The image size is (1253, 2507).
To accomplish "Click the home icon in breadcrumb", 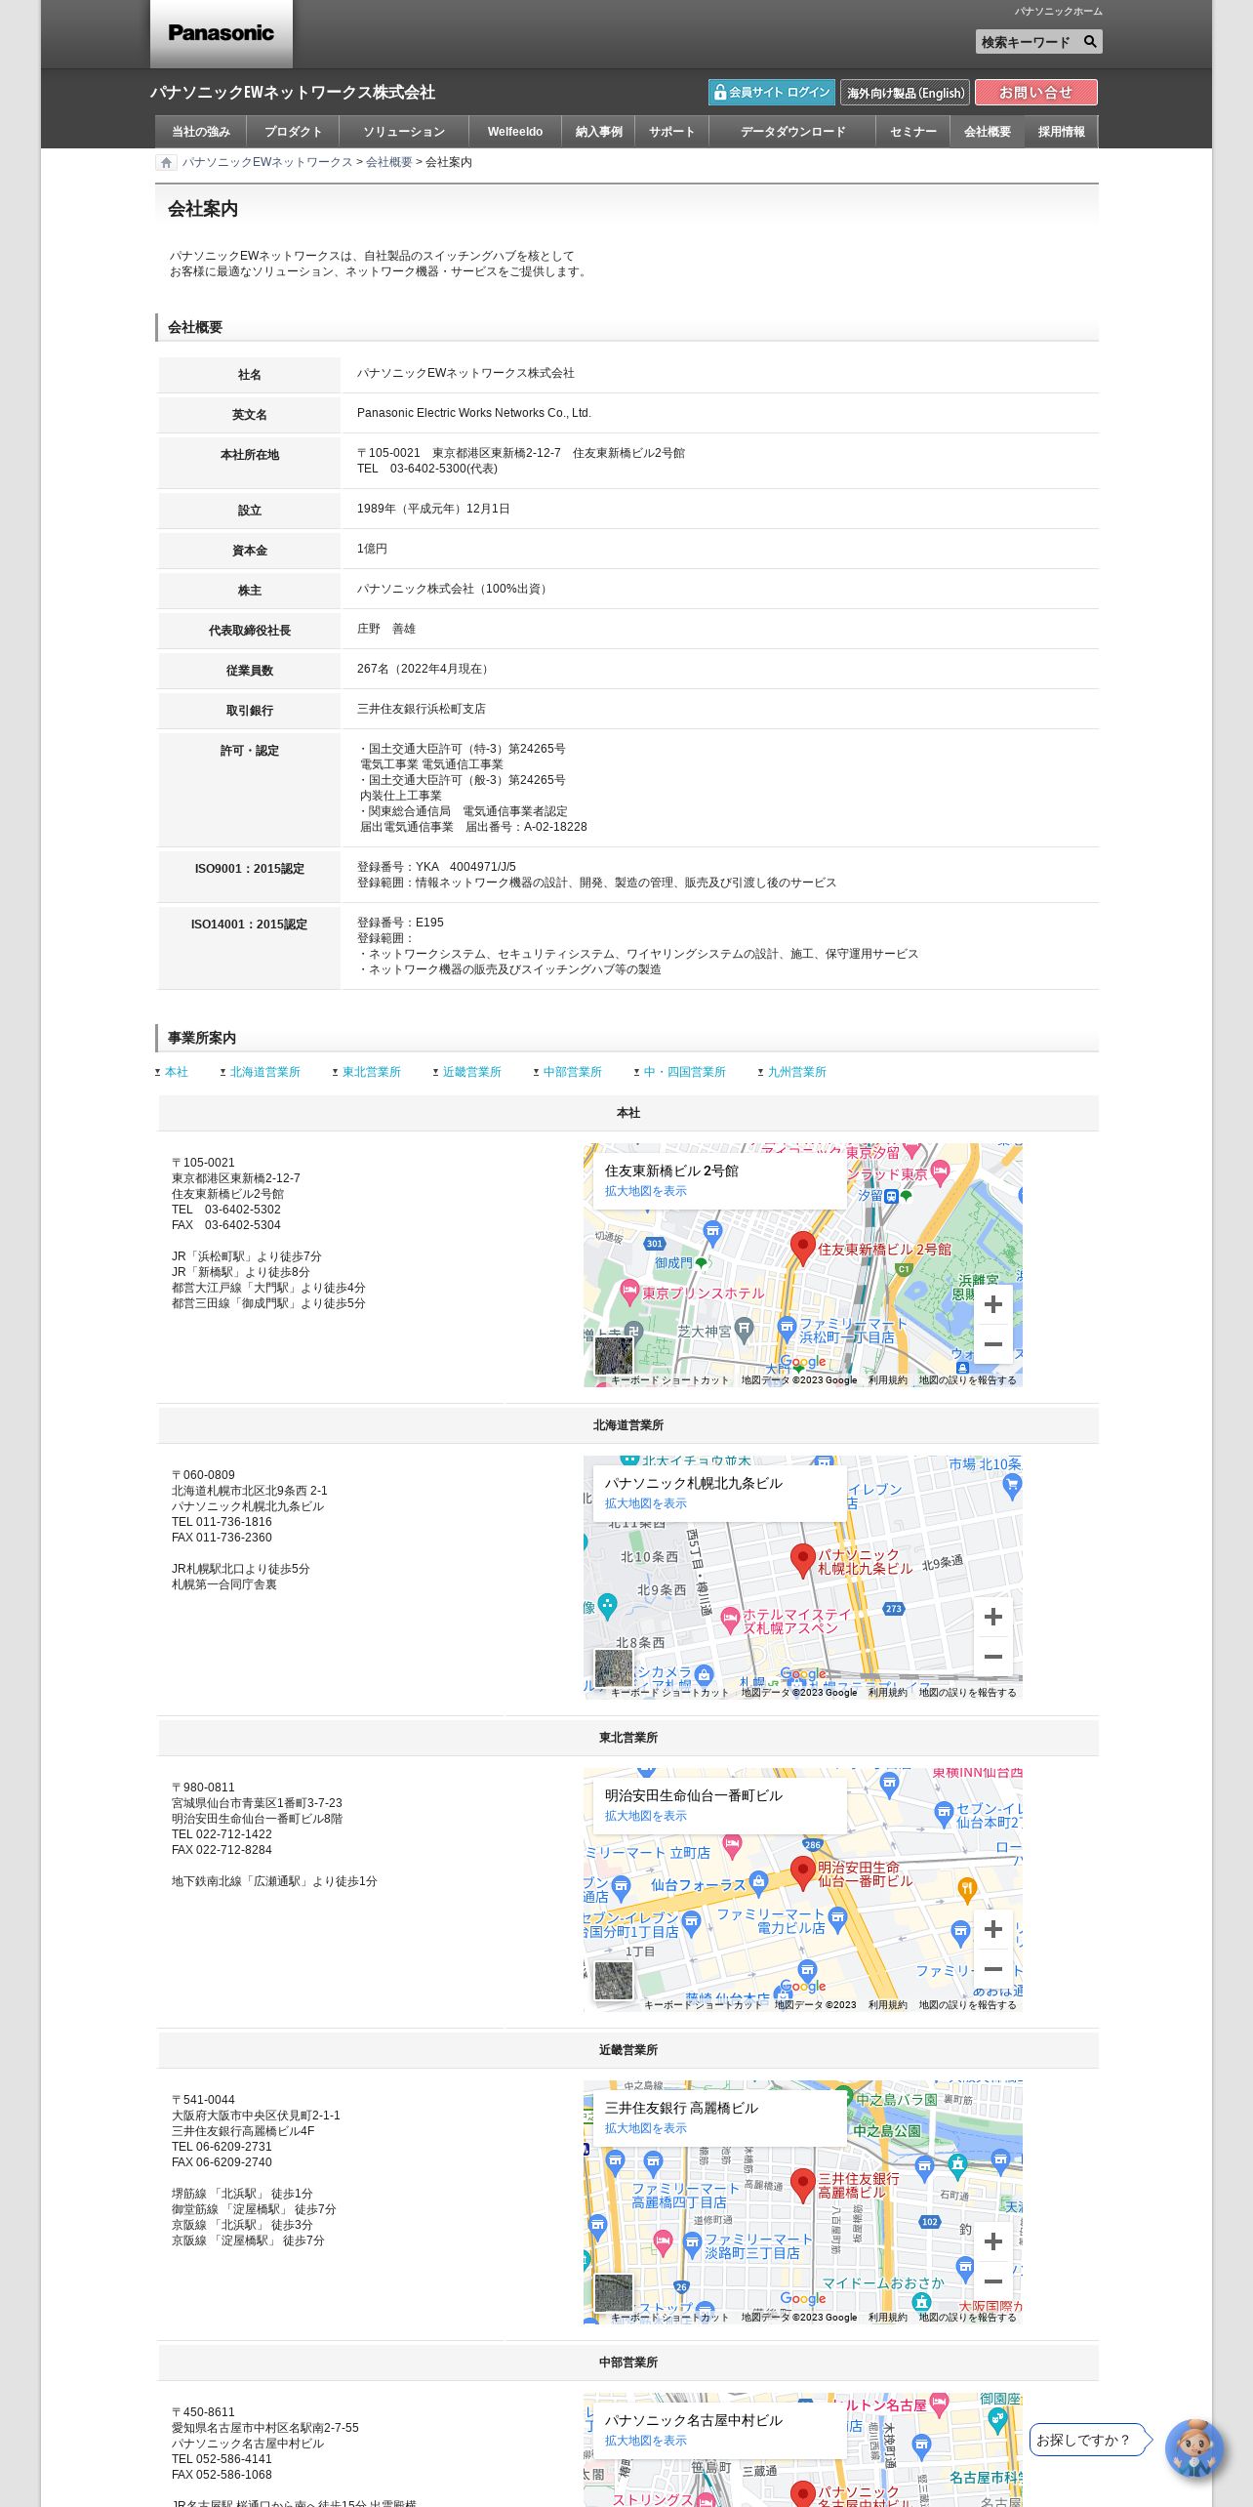I will (x=167, y=163).
